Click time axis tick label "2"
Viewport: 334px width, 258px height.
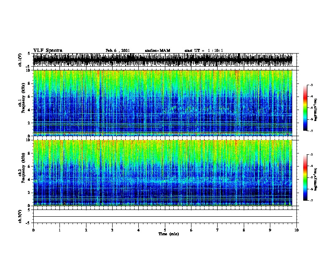click(x=86, y=230)
